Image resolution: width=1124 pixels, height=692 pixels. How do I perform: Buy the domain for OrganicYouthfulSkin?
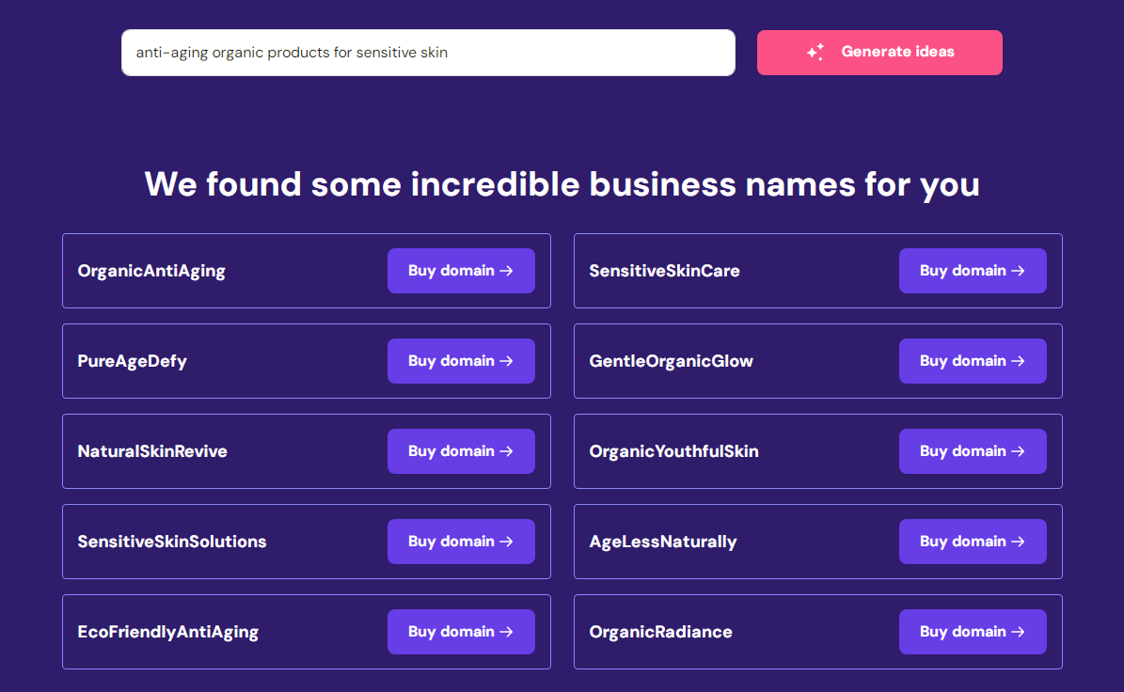[x=973, y=450]
